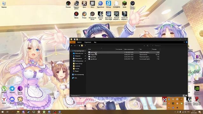The width and height of the screenshot is (203, 114).
Task: Launch Garry's Mod blue g icon
Action: pyautogui.click(x=108, y=4)
